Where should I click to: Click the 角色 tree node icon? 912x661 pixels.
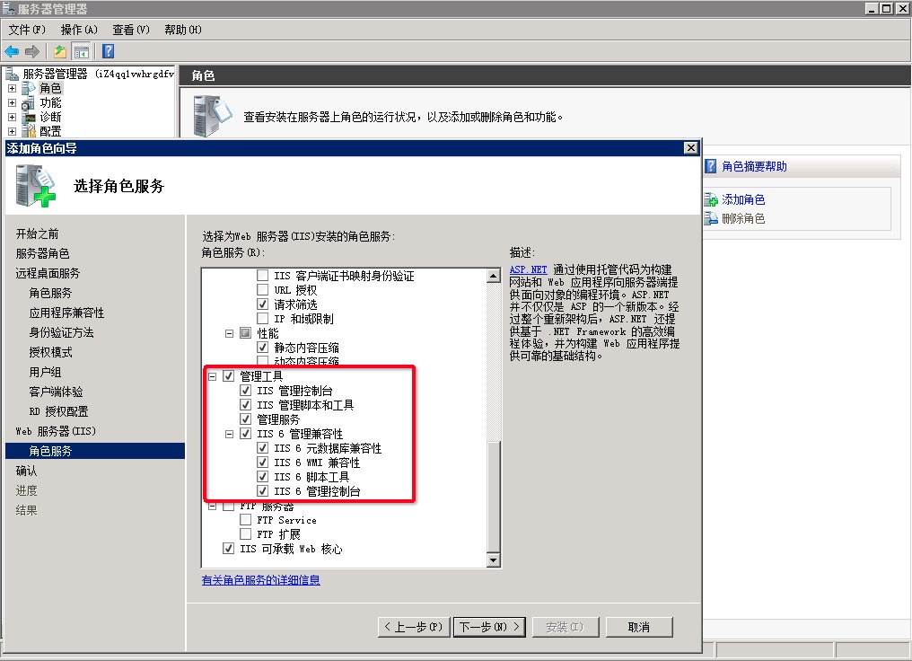(x=29, y=88)
